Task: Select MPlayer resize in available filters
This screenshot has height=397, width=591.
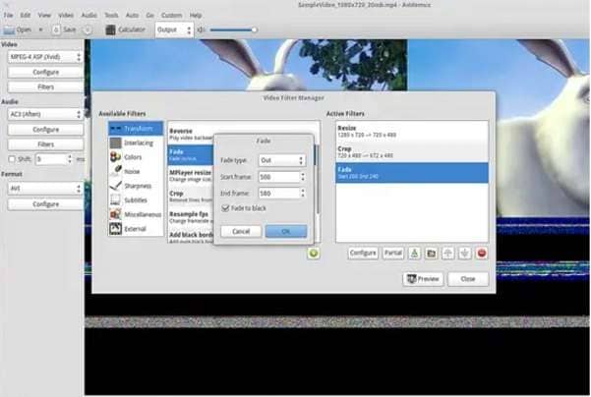Action: pos(191,176)
